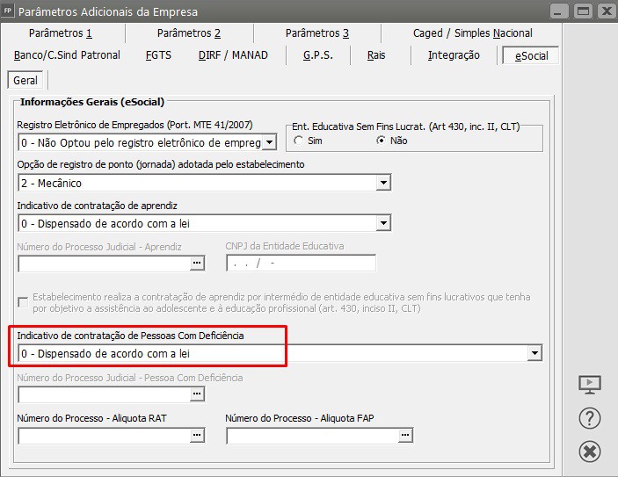Viewport: 618px width, 477px height.
Task: Click the CNPJ da Entidade Educativa field
Action: click(x=302, y=264)
